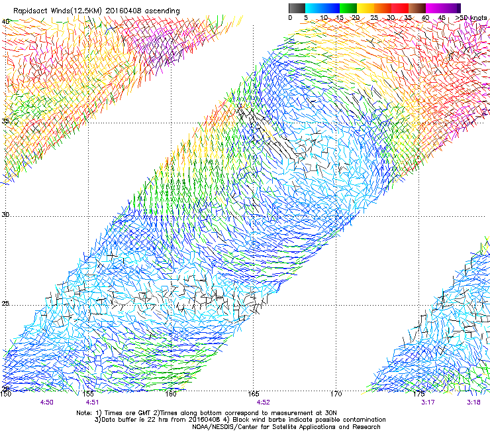Image resolution: width=490 pixels, height=431 pixels.
Task: Click the '25' knots legend number
Action: (374, 18)
